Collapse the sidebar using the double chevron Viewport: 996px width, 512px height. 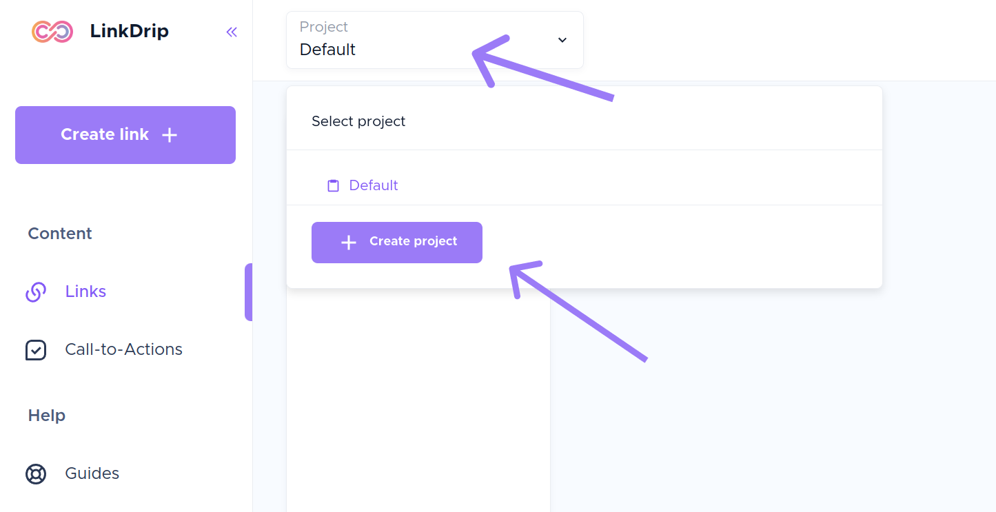[x=232, y=32]
